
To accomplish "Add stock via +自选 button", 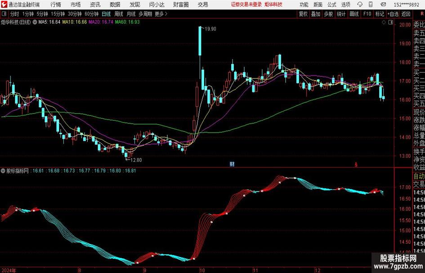I will pos(393,14).
